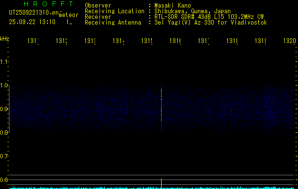Click the 1320 time axis marker
Image resolution: width=298 pixels, height=189 pixels.
tap(289, 41)
